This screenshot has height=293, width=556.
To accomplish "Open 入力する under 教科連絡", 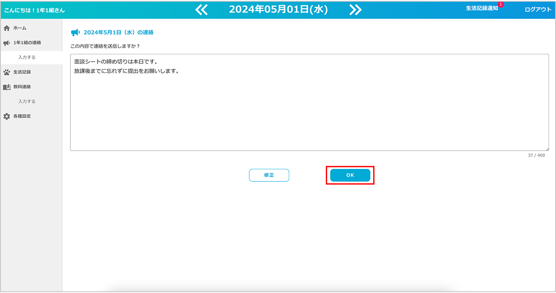I will [27, 102].
